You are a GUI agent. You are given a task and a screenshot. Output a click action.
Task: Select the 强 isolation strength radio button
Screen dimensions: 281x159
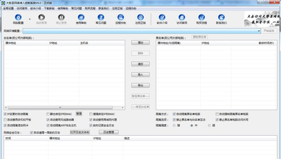pos(174,125)
